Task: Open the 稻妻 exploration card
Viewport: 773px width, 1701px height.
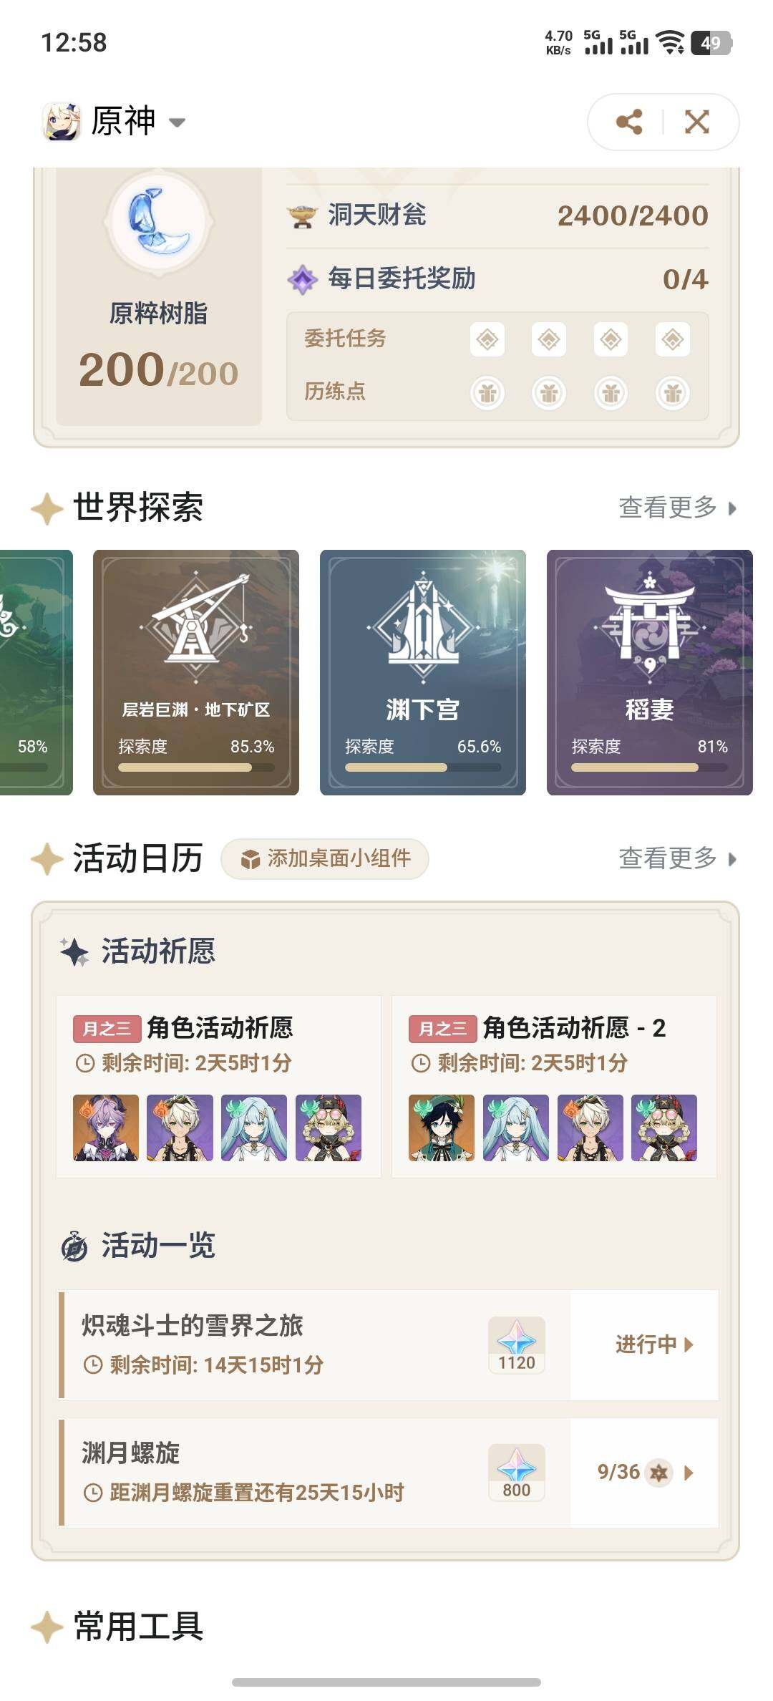Action: point(649,672)
